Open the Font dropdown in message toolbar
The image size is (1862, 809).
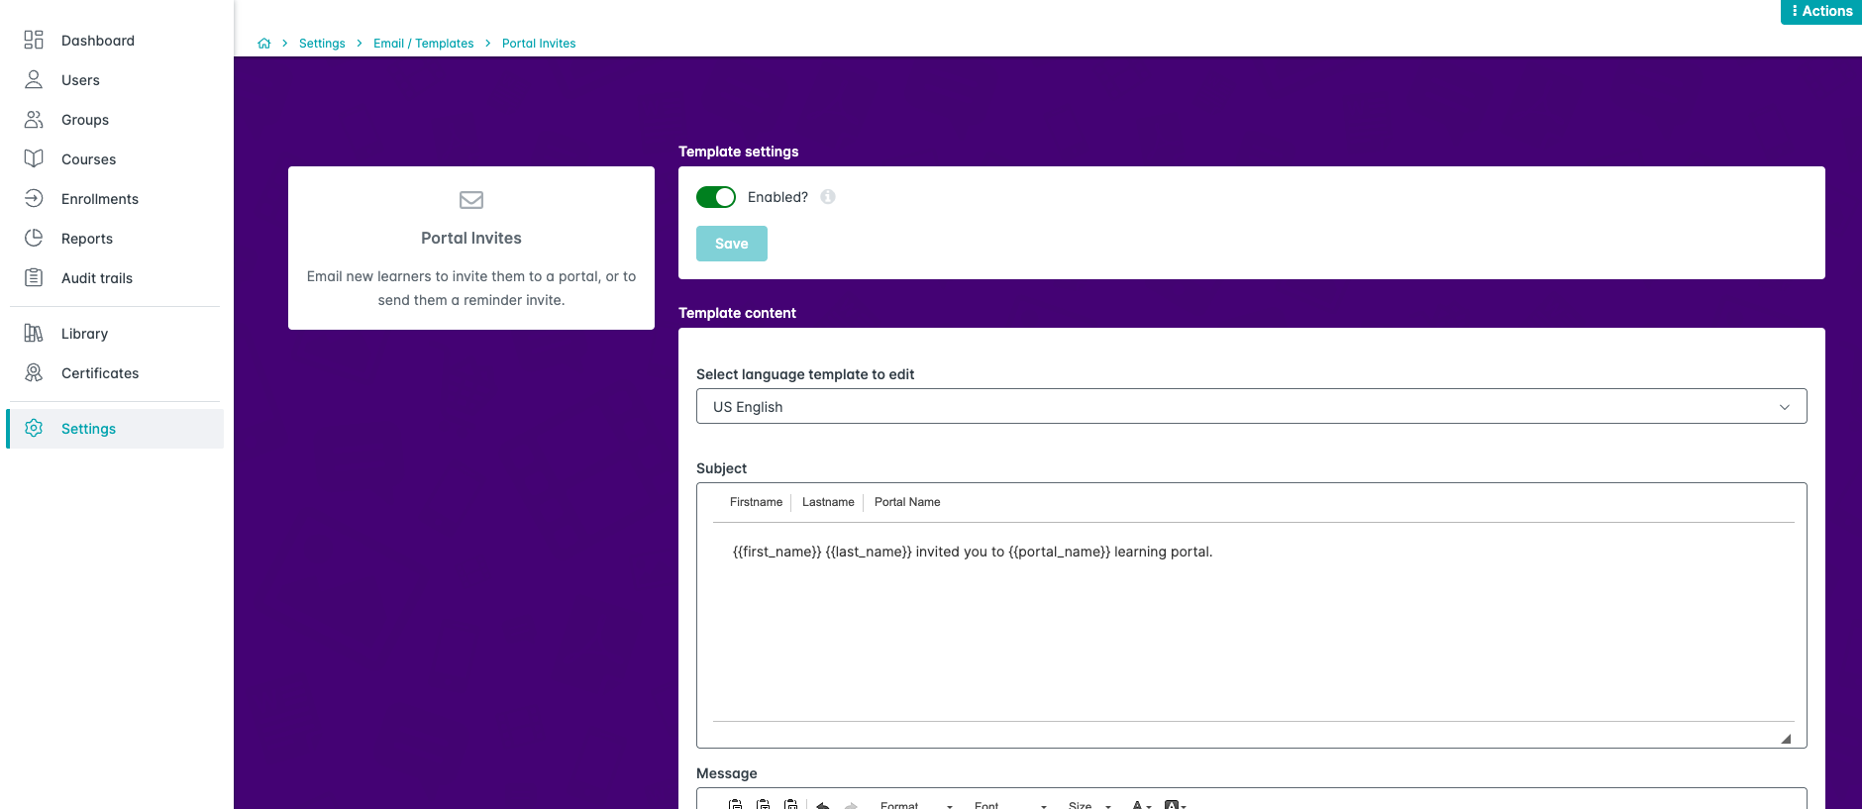(1009, 805)
